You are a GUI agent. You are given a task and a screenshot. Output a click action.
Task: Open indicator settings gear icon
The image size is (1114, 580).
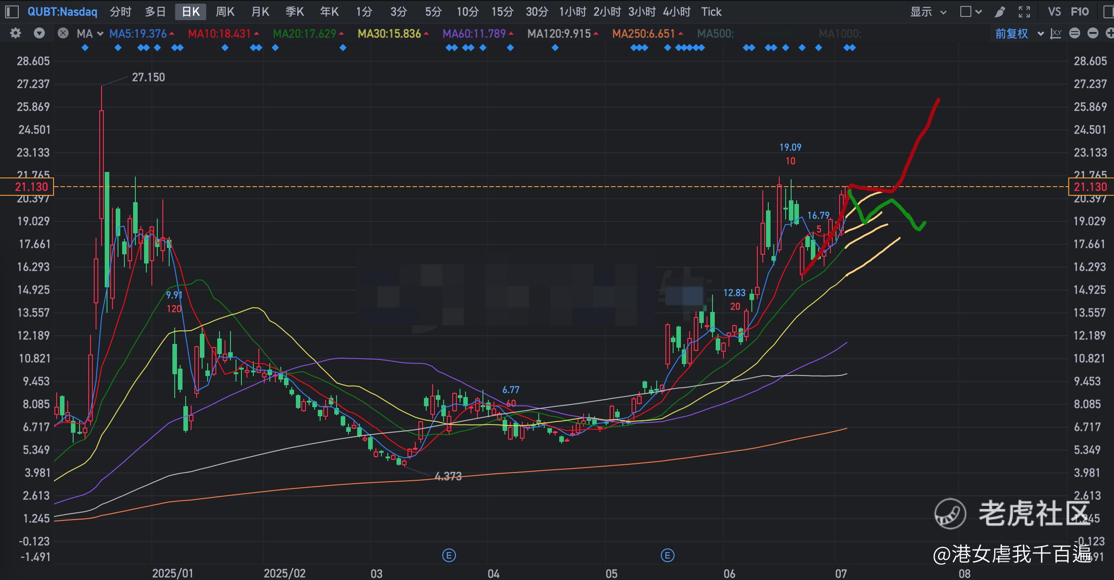pyautogui.click(x=16, y=33)
